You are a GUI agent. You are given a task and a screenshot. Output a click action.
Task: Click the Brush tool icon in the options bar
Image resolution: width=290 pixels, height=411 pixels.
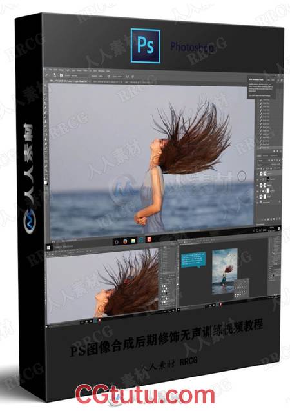(46, 75)
